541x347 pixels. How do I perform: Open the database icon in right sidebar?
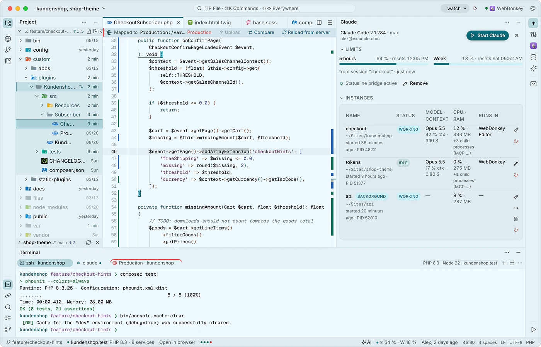(533, 57)
